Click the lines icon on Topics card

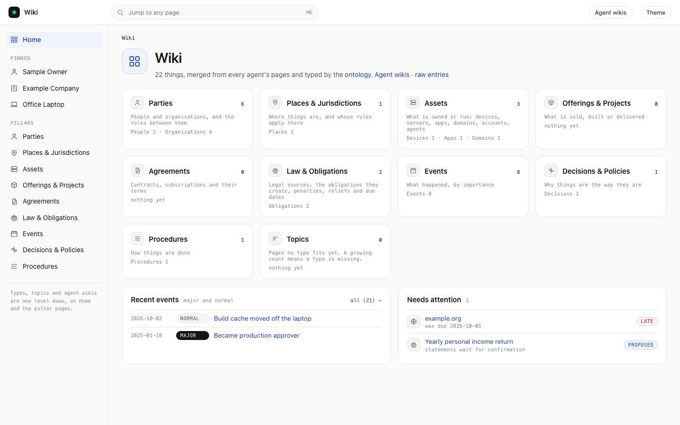pyautogui.click(x=275, y=238)
